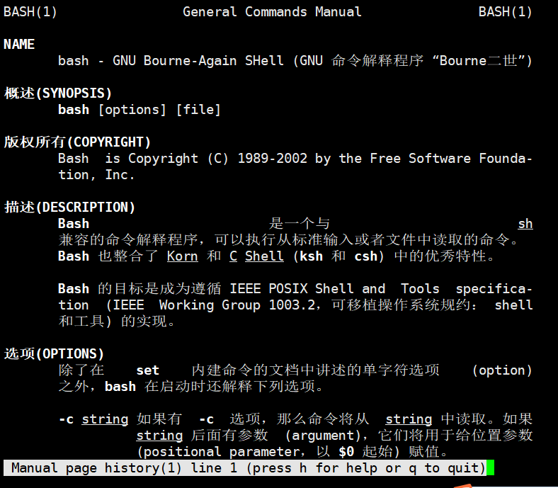Click the top-left BASH(1) header
The image size is (558, 488).
(30, 12)
